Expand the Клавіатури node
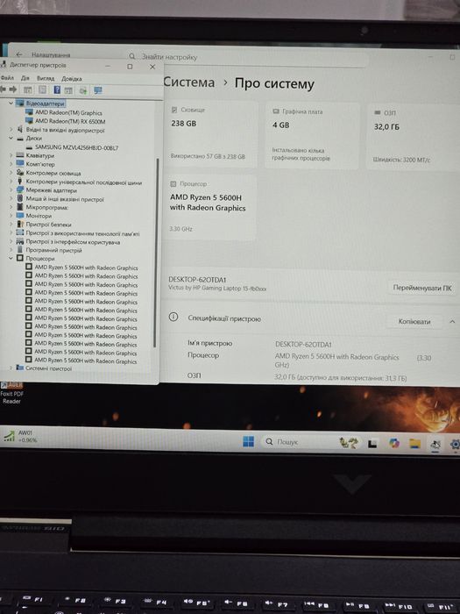The width and height of the screenshot is (460, 614). 11,155
